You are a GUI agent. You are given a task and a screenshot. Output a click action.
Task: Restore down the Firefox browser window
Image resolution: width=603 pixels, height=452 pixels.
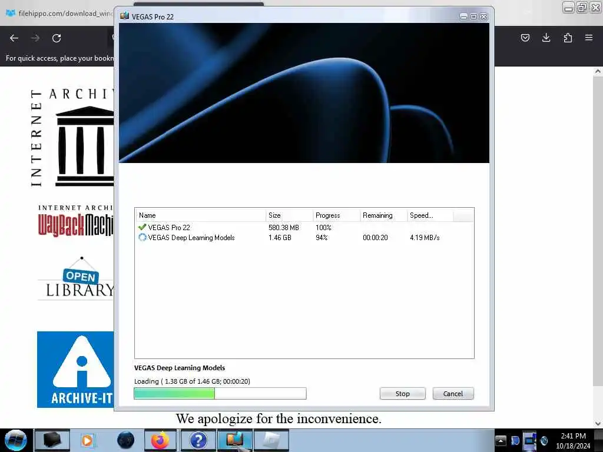tap(582, 7)
